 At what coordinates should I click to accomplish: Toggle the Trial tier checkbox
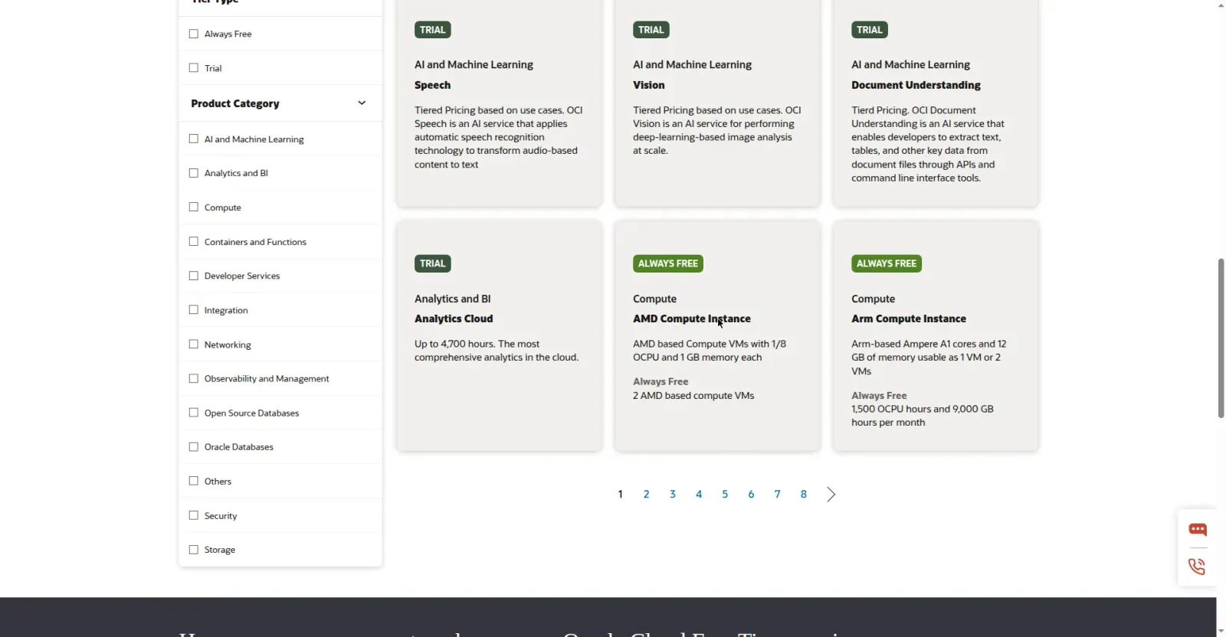click(194, 68)
